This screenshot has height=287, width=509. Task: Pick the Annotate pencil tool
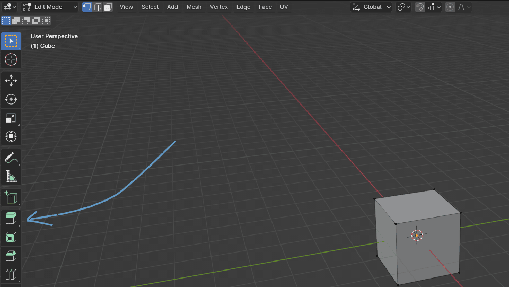coord(11,158)
